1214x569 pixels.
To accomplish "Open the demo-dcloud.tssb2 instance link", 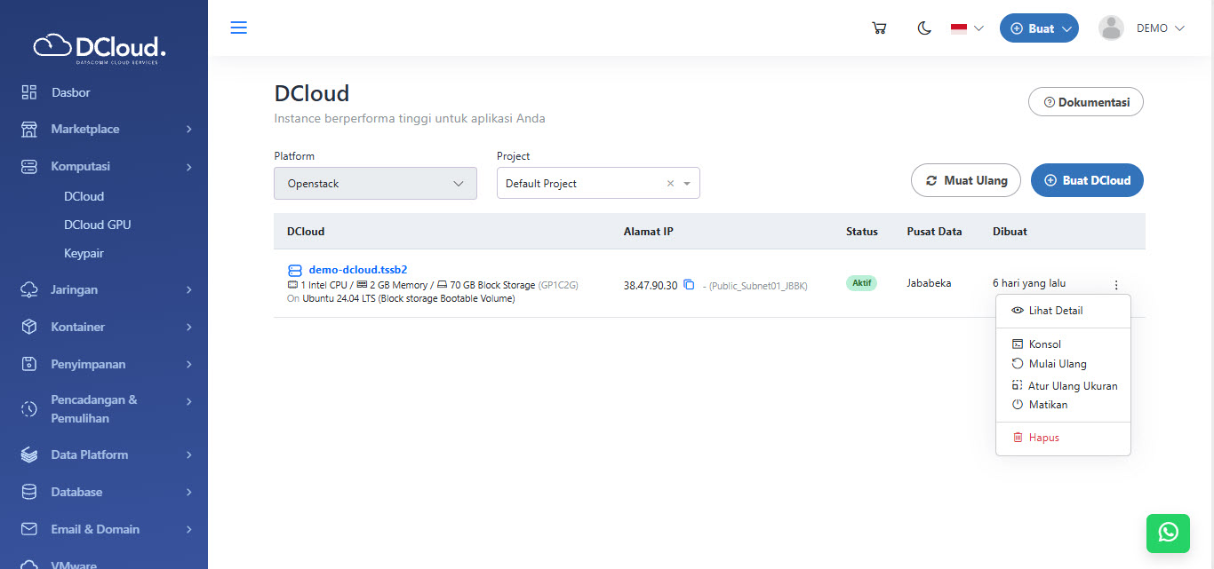I will pyautogui.click(x=357, y=270).
